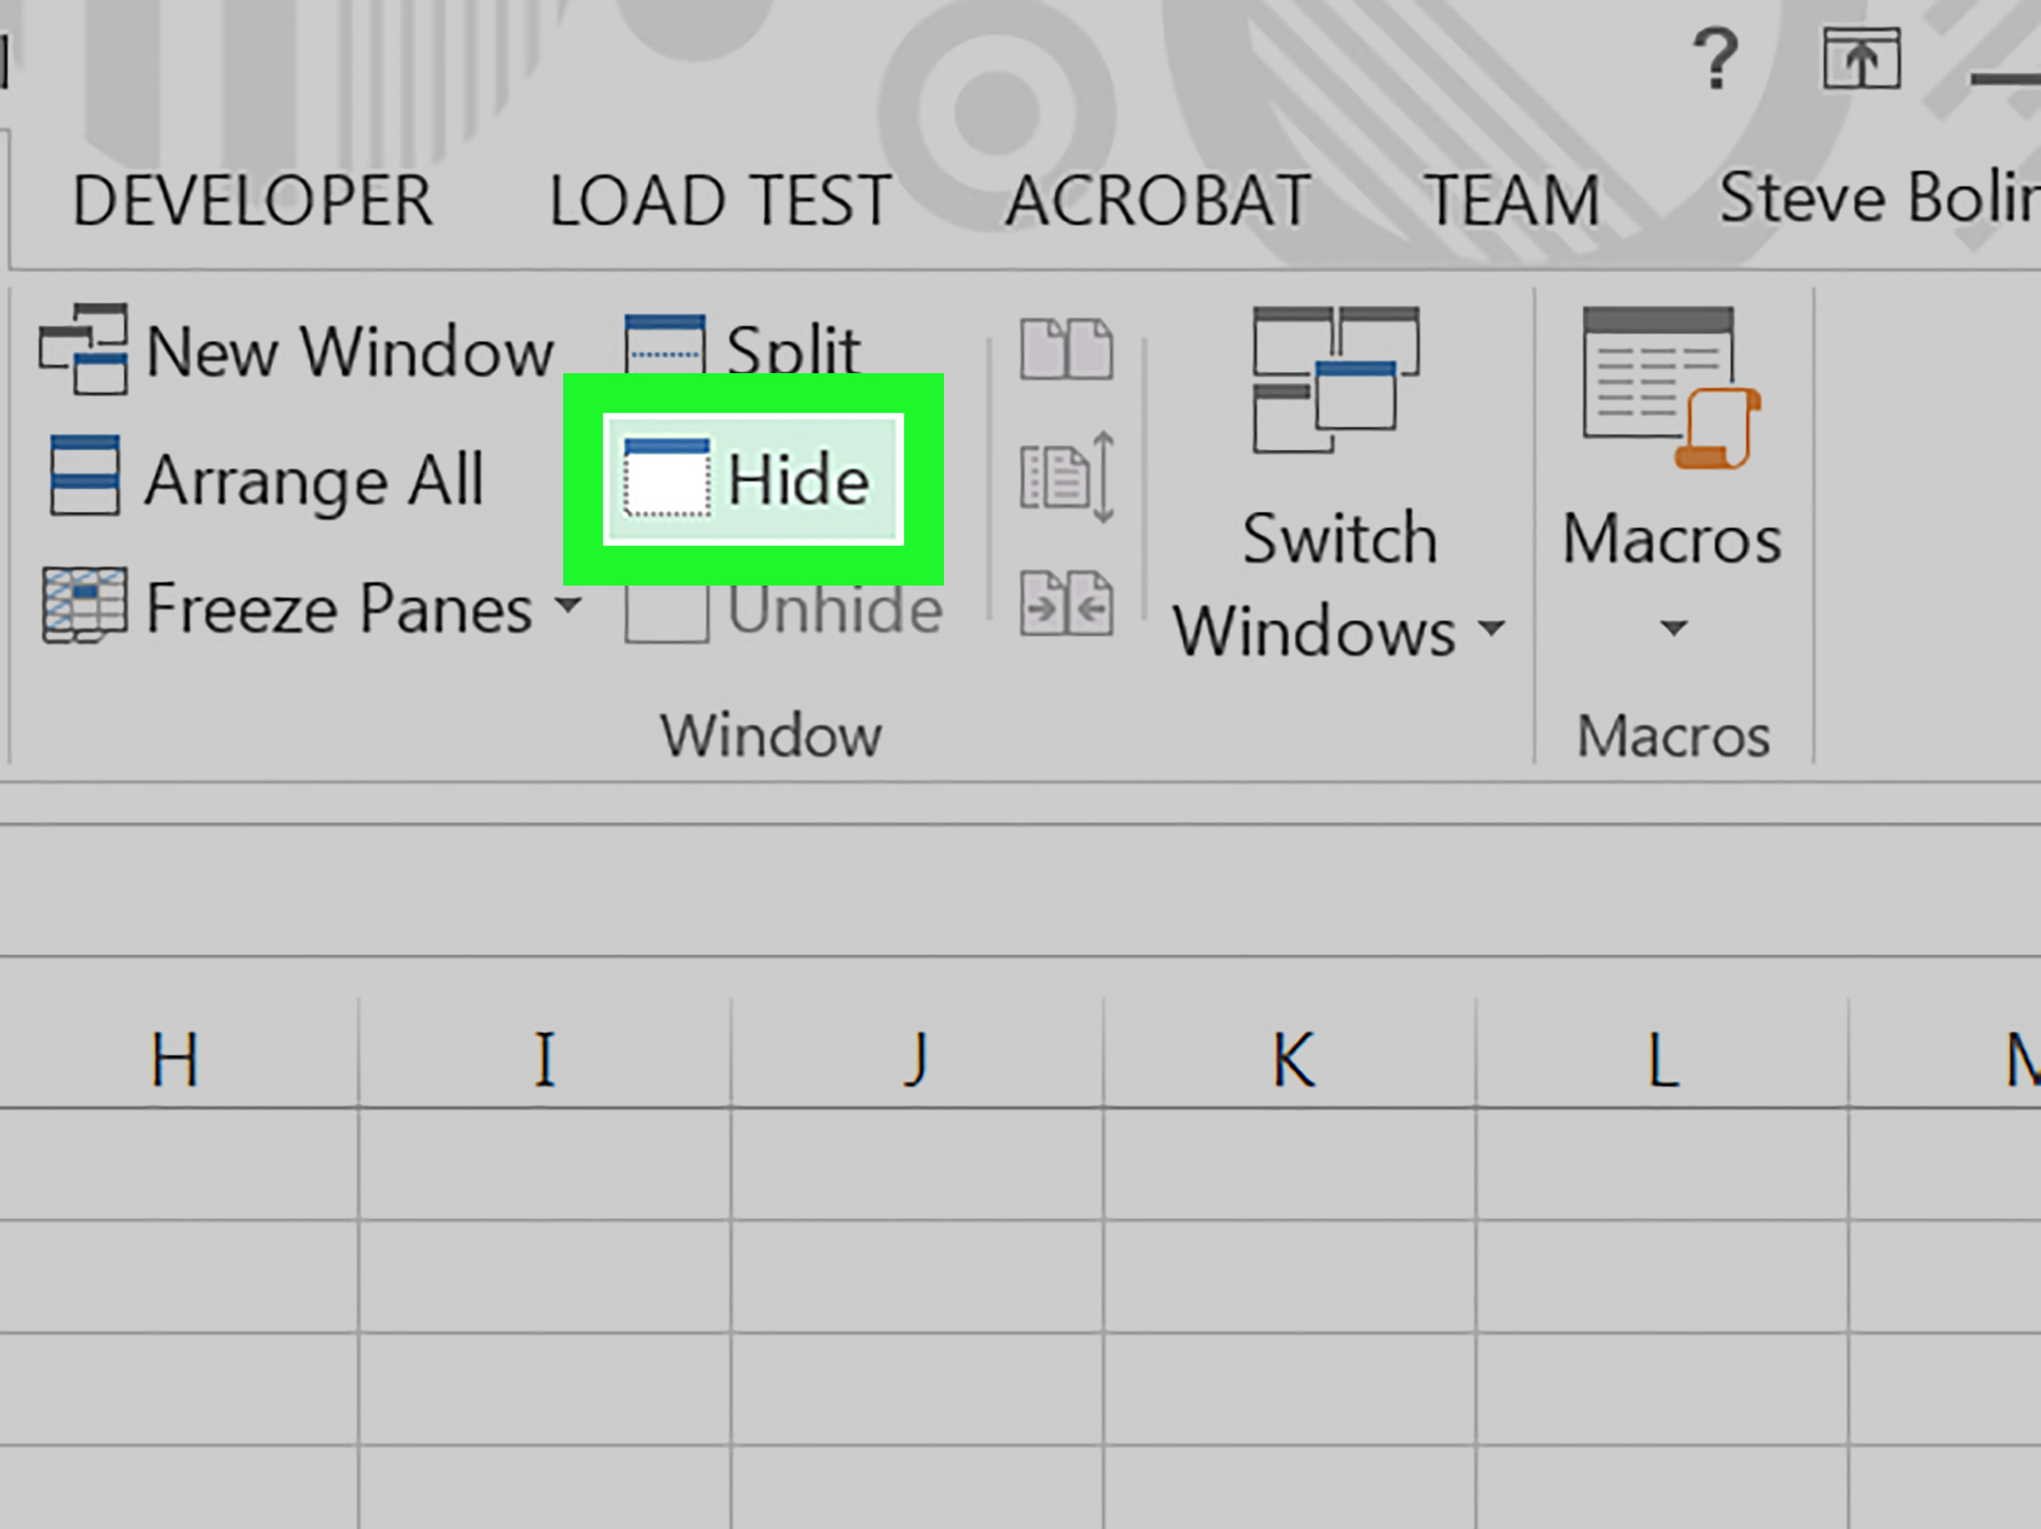Click the Switch Windows icon
Screen dimensions: 2041x1529
(x=1335, y=380)
